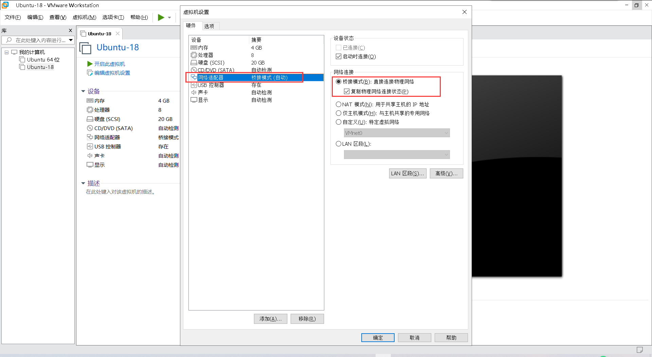652x357 pixels.
Task: Close the Ubuntu-18 tab
Action: (x=117, y=33)
